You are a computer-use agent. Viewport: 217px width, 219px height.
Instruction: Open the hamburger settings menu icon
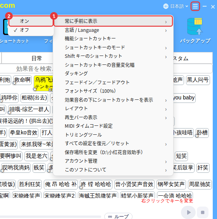195,6
